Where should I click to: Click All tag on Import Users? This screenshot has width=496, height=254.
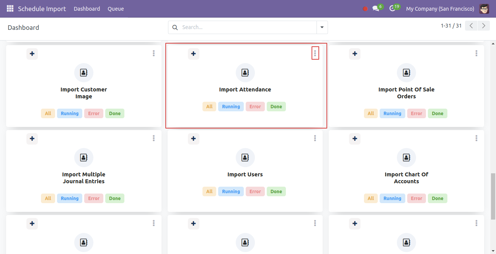[209, 192]
